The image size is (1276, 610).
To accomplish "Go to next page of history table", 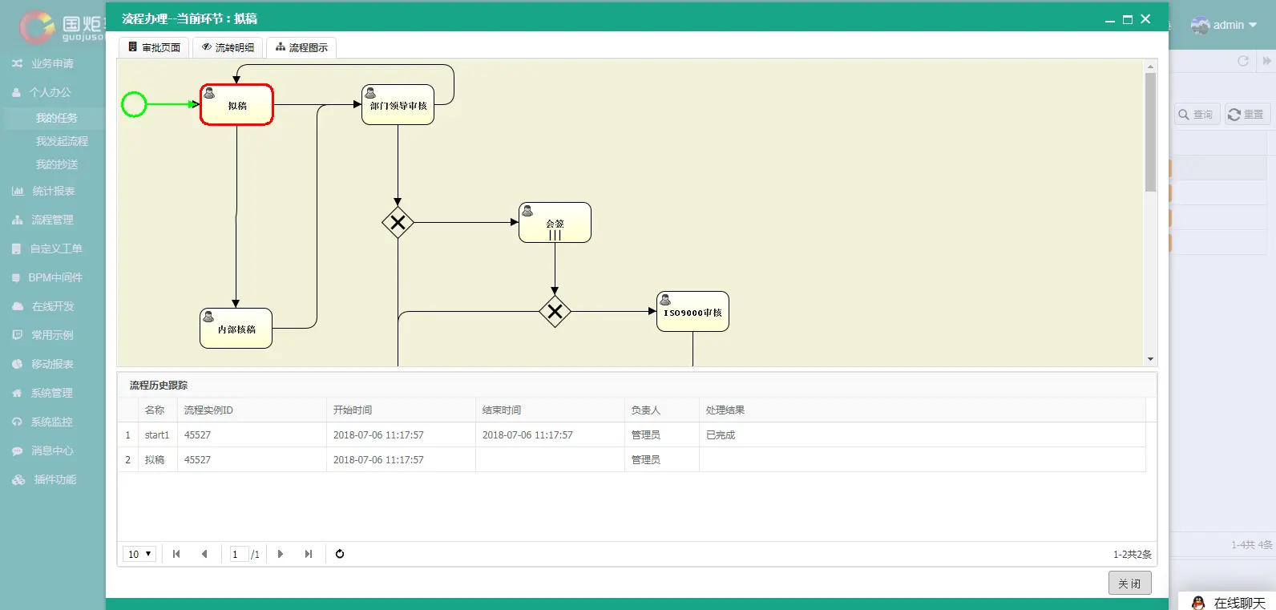I will pos(280,554).
